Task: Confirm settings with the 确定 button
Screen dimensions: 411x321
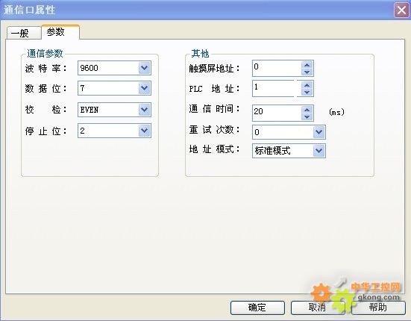Action: (257, 308)
